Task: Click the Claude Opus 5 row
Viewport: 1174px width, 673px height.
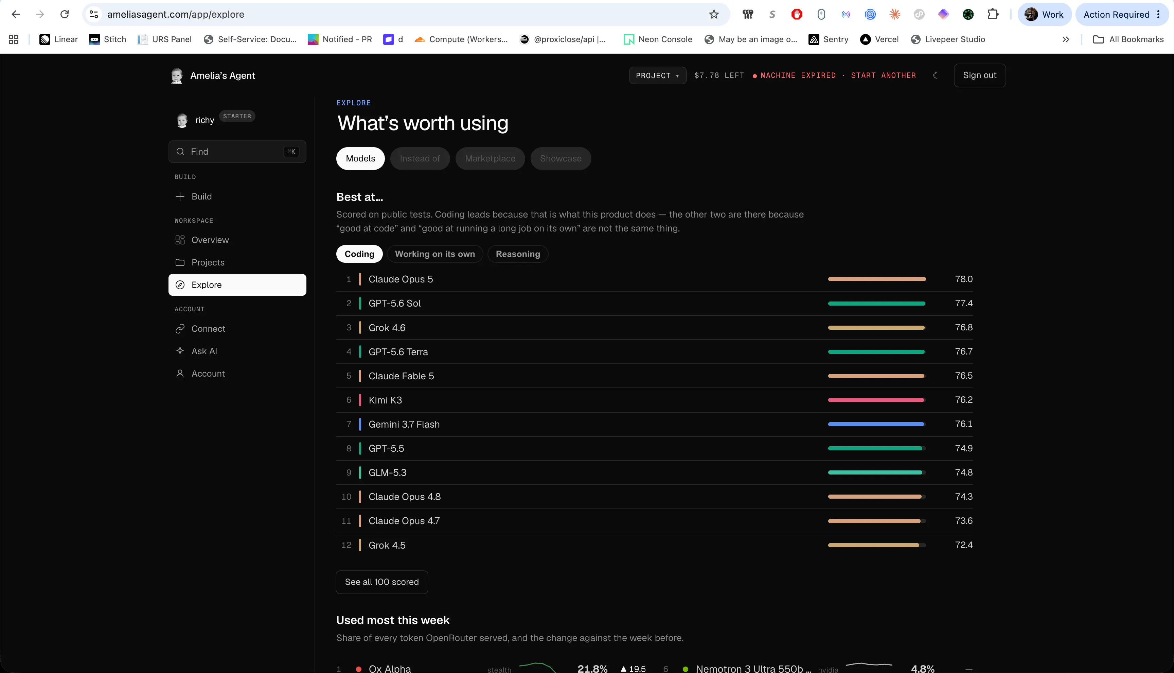Action: (654, 279)
